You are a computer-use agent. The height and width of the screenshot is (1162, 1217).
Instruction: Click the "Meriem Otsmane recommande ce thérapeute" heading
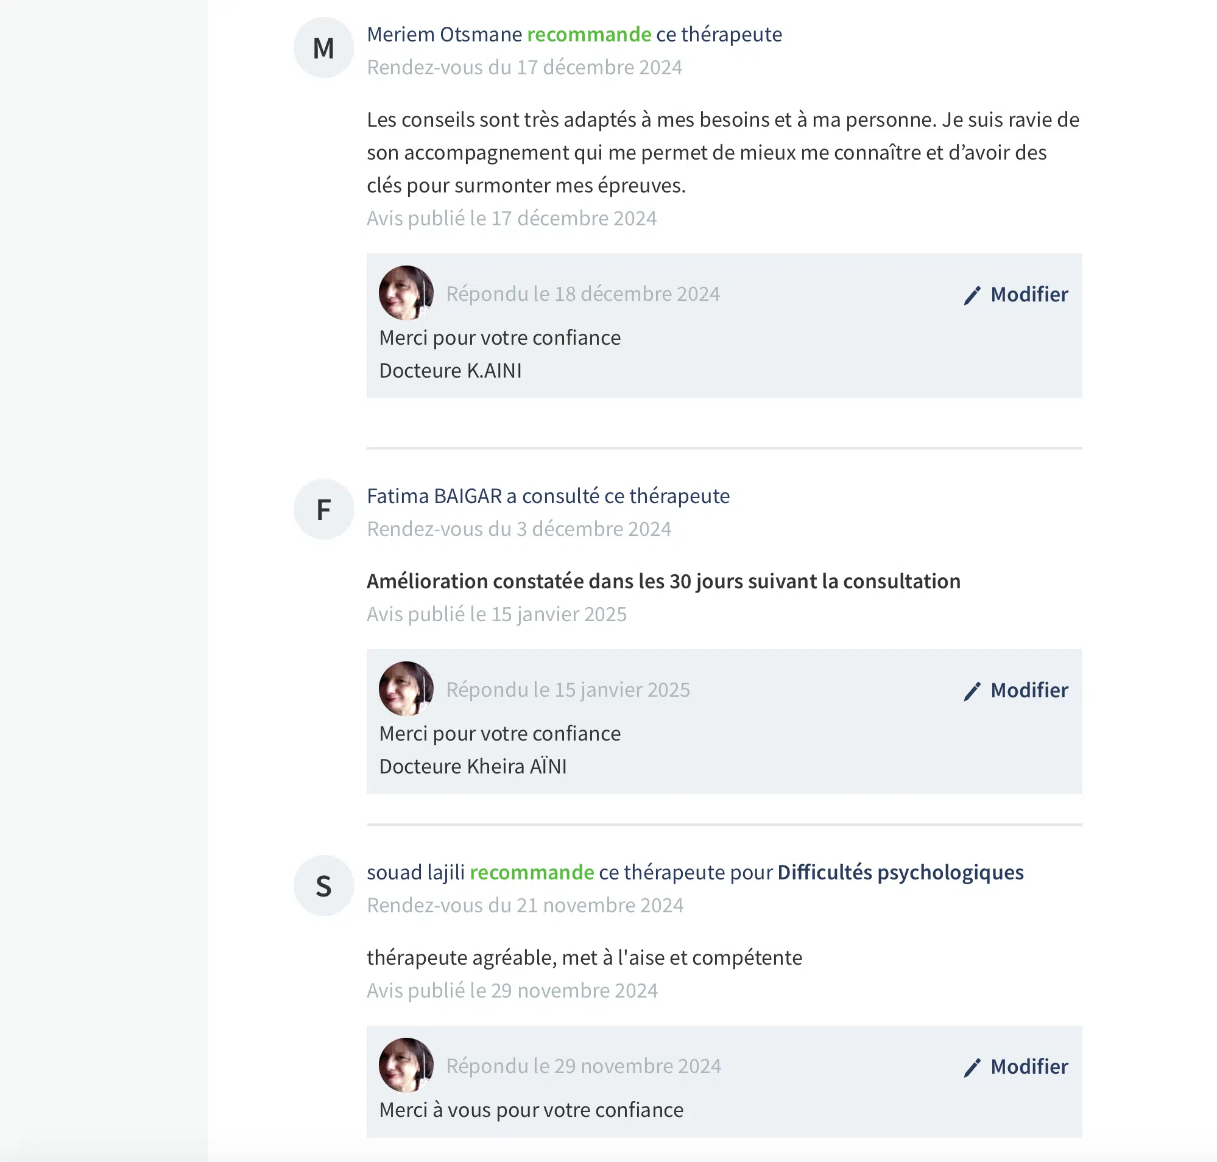point(574,34)
